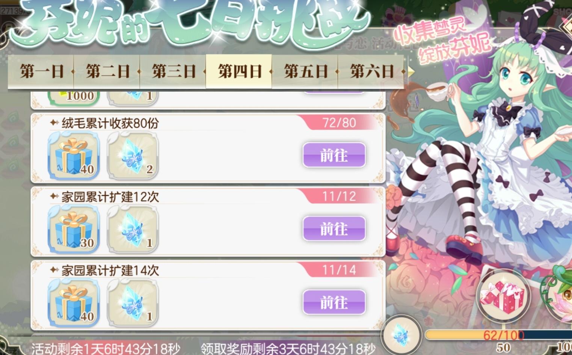Viewport: 572px width, 355px height.
Task: Open the 第六日 tab
Action: tap(371, 71)
